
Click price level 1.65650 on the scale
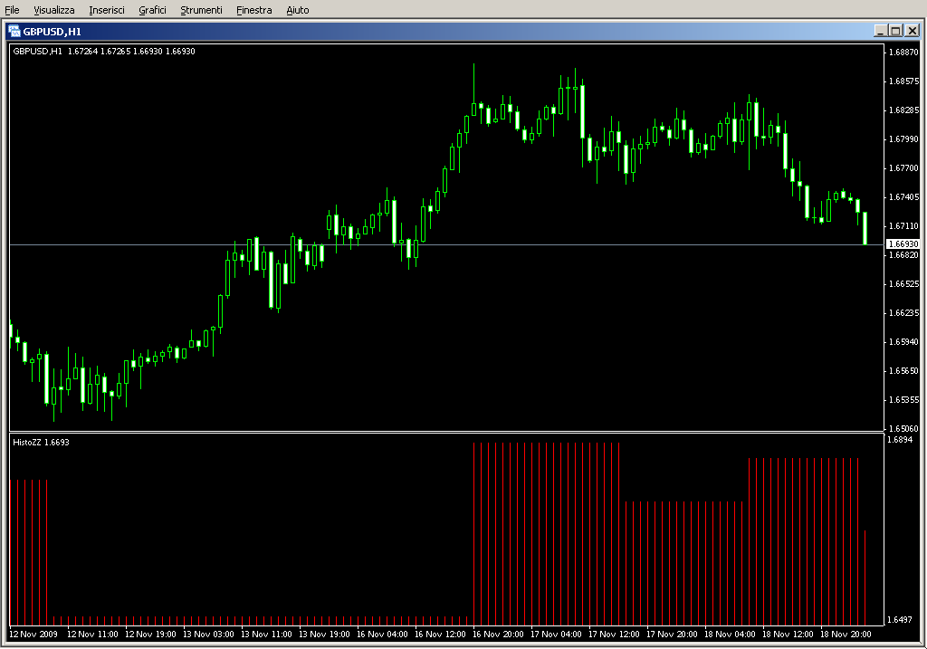pos(904,370)
